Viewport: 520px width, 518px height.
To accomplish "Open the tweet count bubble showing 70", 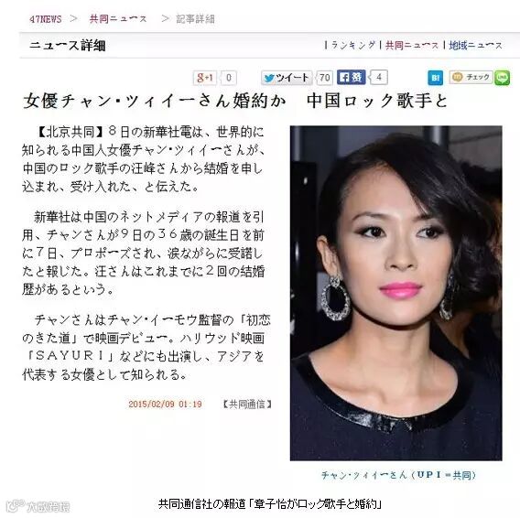I will coord(324,78).
